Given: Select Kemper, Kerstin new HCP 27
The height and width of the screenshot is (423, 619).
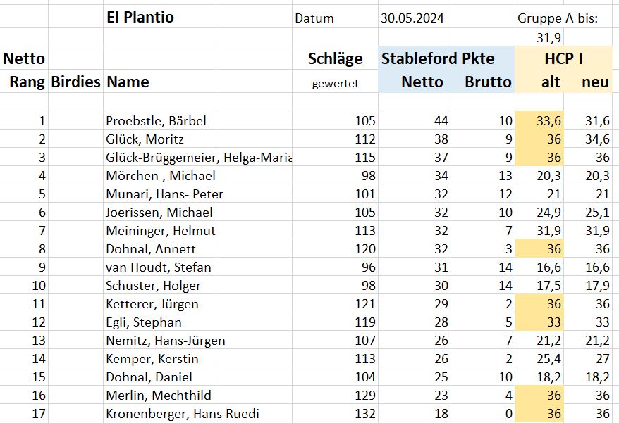Looking at the screenshot, I should (x=588, y=359).
